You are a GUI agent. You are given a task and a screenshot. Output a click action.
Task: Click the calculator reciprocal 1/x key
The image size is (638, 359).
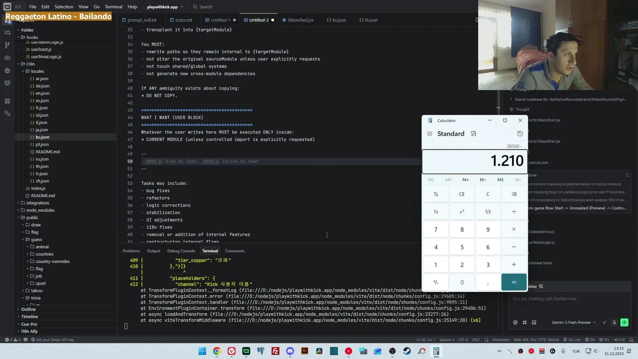pyautogui.click(x=436, y=212)
